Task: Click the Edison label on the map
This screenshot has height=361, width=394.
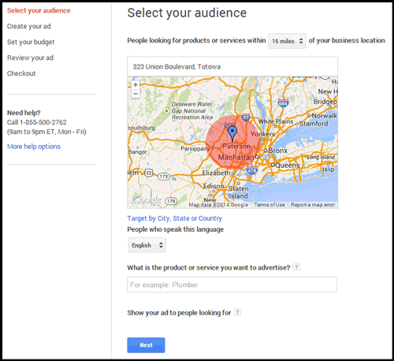Action: 214,186
